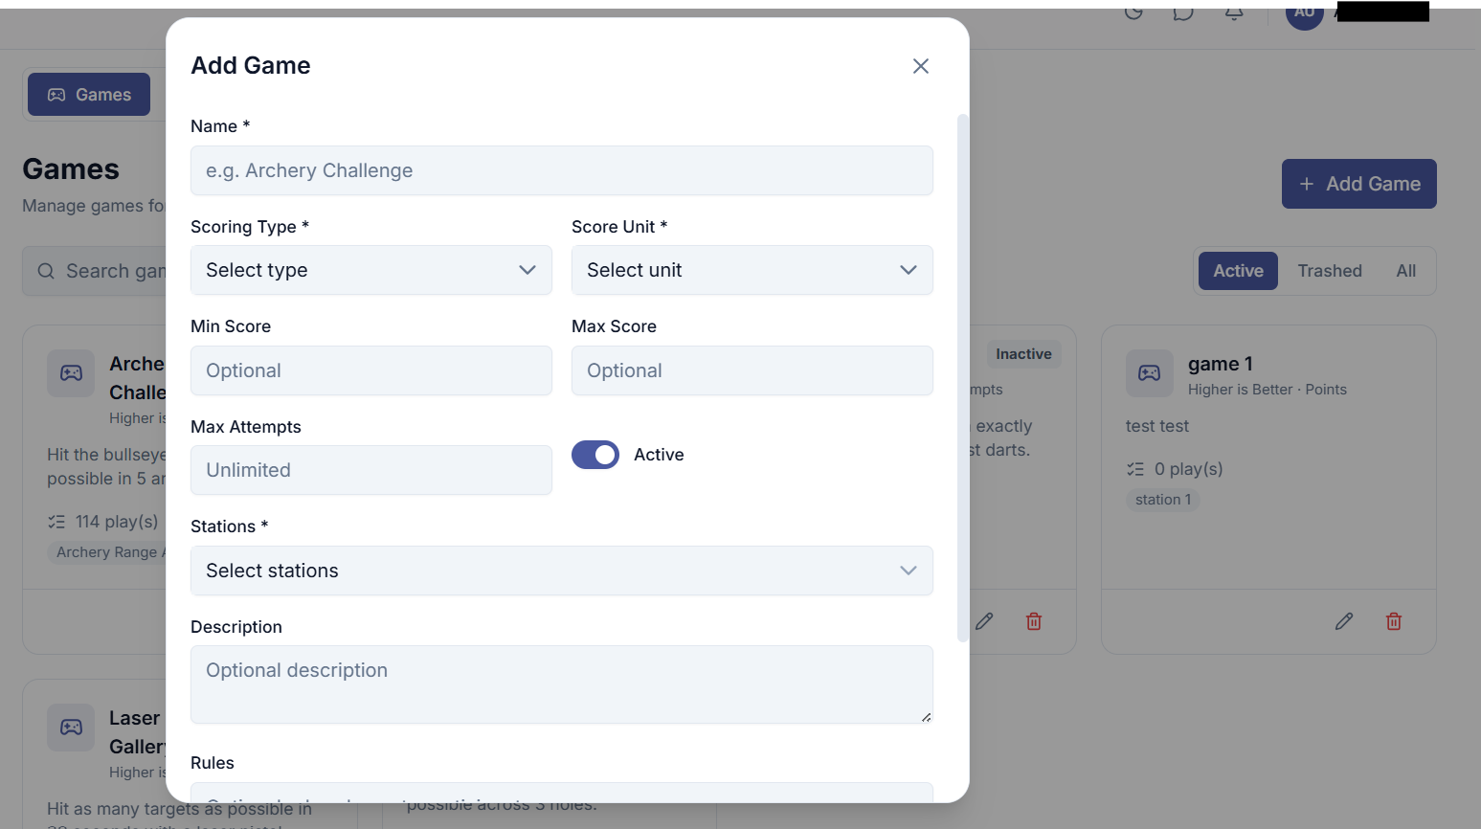
Task: Click the Laser Gallery controller icon
Action: (x=71, y=728)
